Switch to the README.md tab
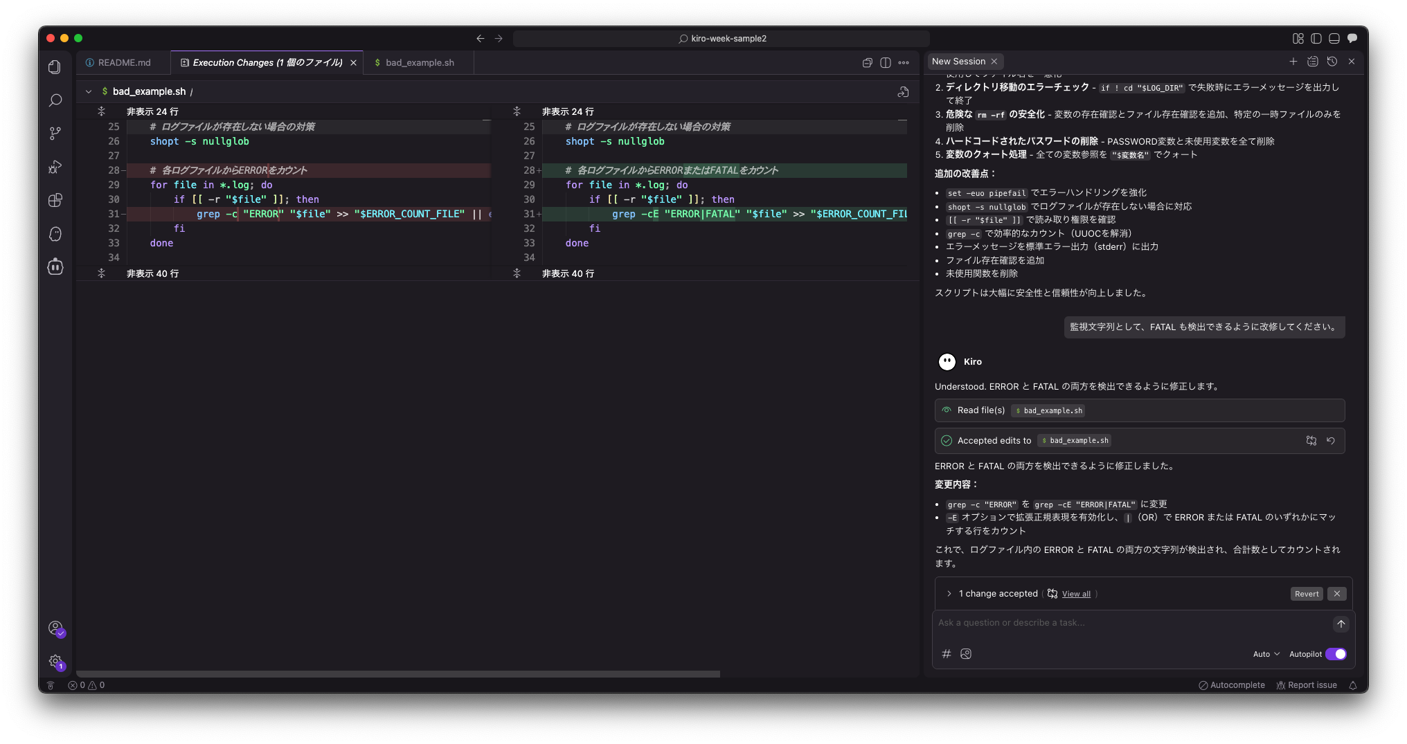Image resolution: width=1407 pixels, height=744 pixels. coord(124,62)
